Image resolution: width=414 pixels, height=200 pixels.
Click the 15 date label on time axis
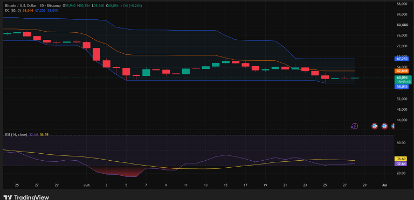pos(226,185)
